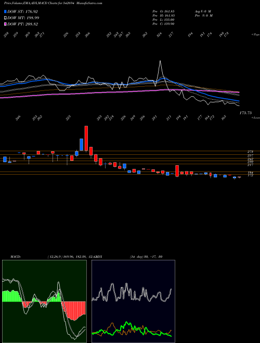This screenshot has height=343, width=260.
Task: Click the MACD label above the indicator panel
Action: (16, 256)
